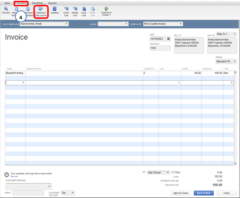
Task: Click the Rate column header
Action: [x=185, y=69]
